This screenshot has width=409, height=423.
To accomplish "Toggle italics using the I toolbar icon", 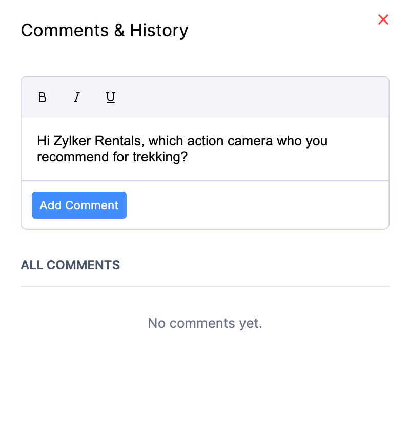I will tap(76, 97).
